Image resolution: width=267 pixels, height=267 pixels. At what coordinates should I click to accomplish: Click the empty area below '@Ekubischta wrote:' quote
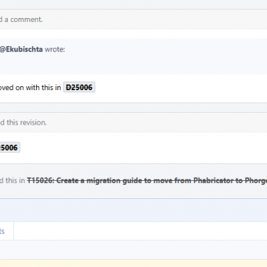point(133,65)
